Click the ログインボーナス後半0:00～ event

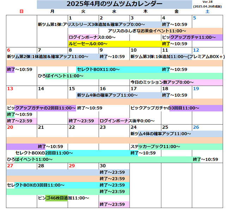(x=127, y=121)
